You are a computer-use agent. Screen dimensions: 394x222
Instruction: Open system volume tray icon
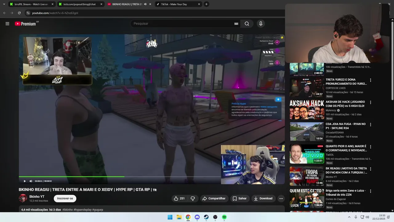pyautogui.click(x=367, y=217)
